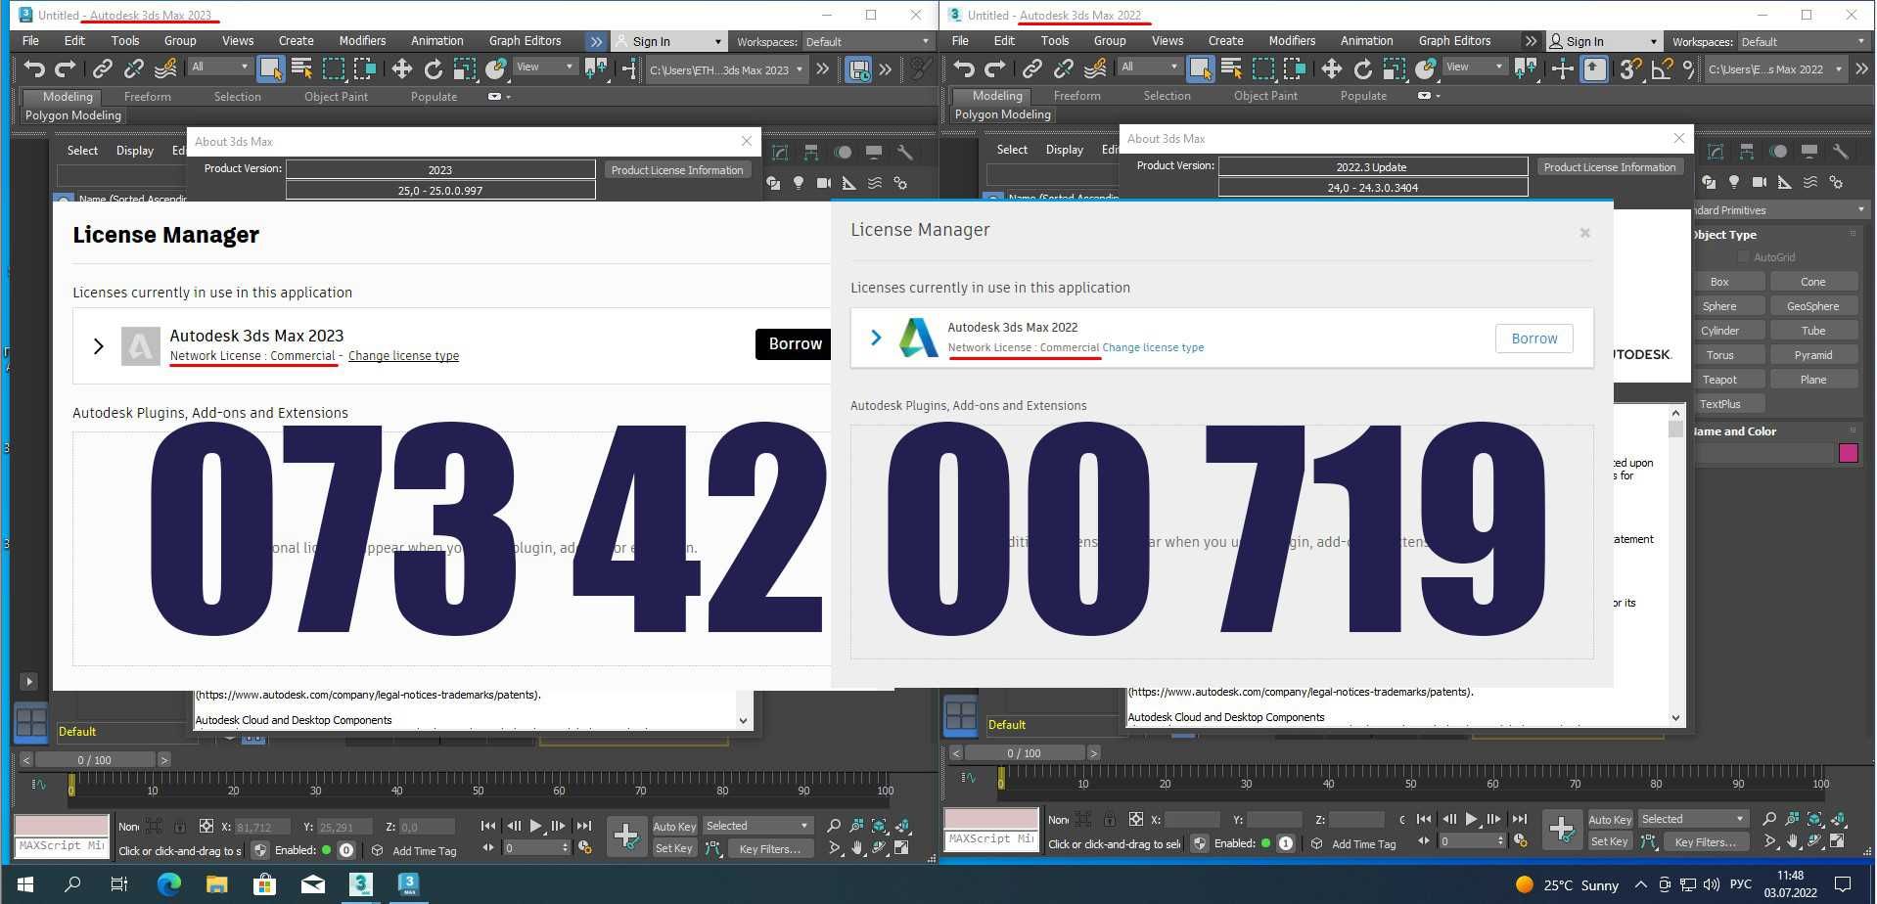Toggle Auto Key in 3ds Max 2023
The width and height of the screenshot is (1877, 904).
point(674,827)
